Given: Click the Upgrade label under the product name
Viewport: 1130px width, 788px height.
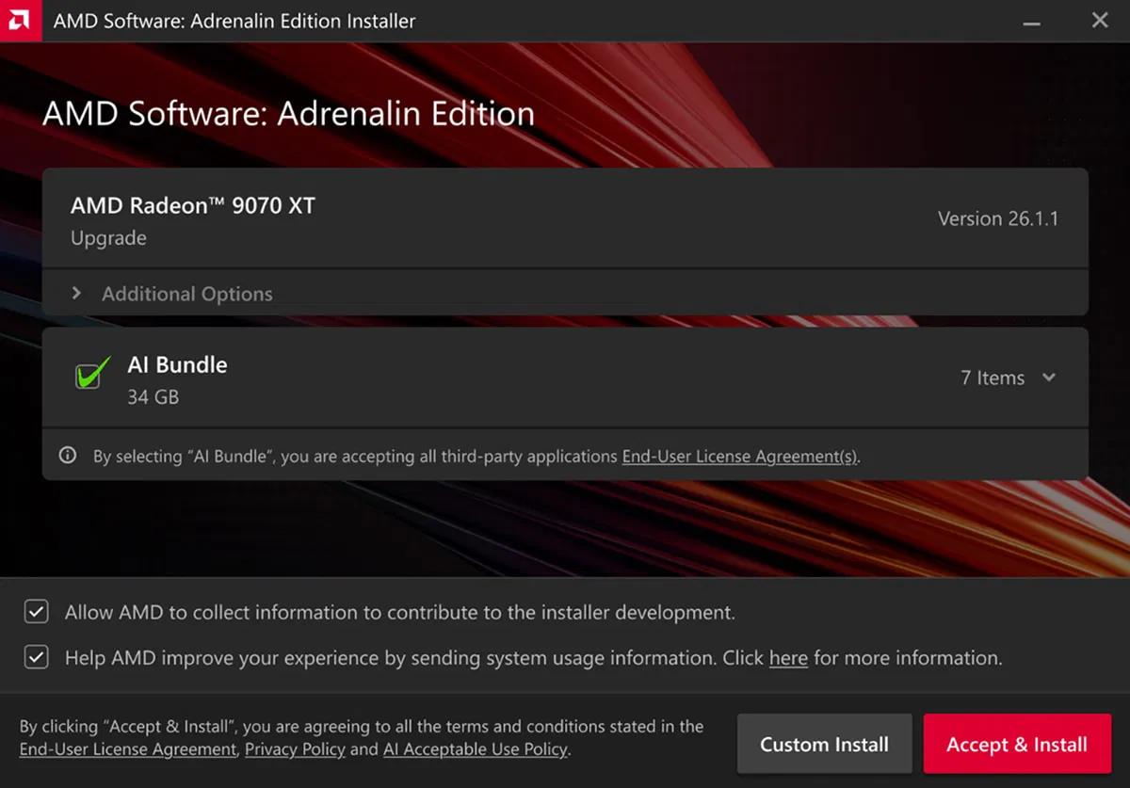Looking at the screenshot, I should point(108,238).
